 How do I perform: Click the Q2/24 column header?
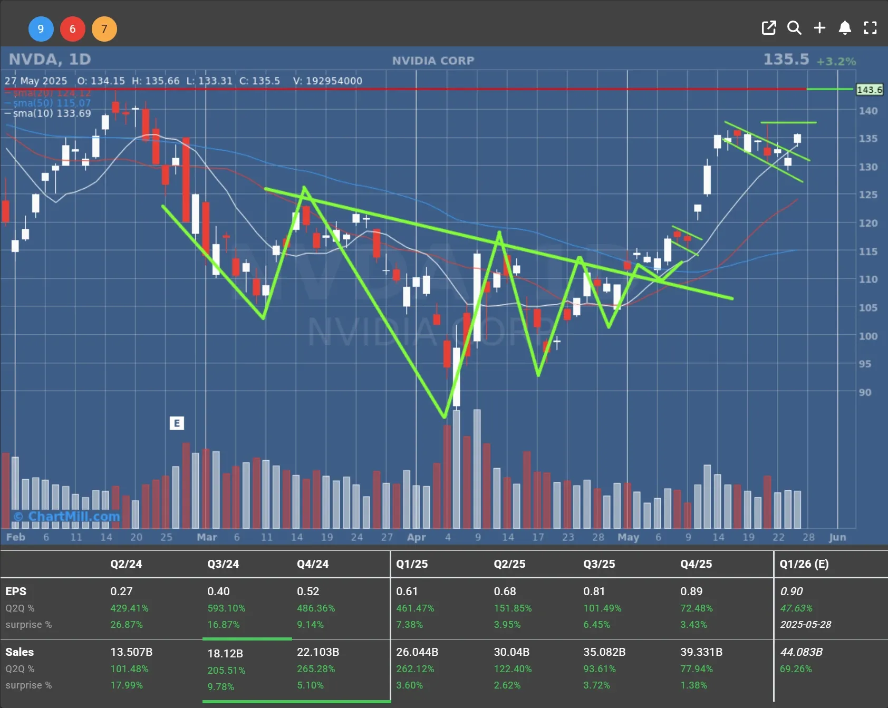click(126, 564)
